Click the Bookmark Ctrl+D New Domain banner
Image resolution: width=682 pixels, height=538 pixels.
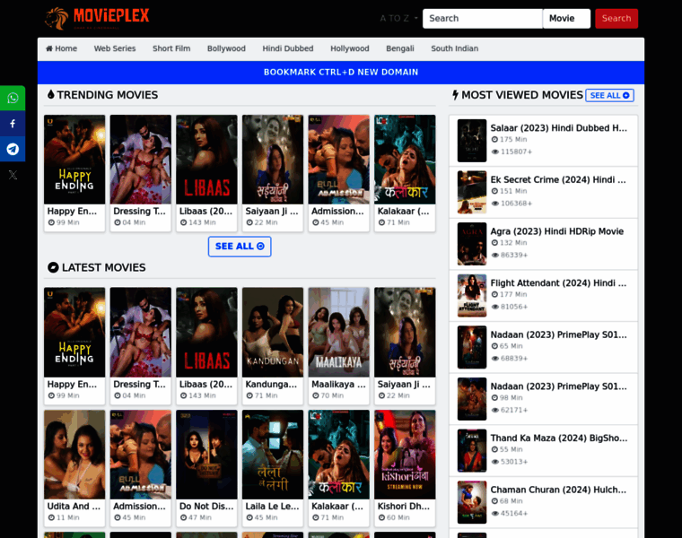(x=341, y=72)
